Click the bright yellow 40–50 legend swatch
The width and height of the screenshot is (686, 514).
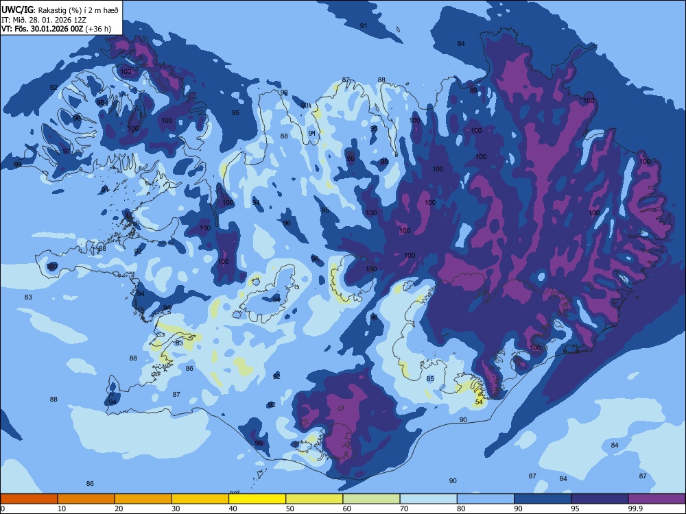coord(257,499)
